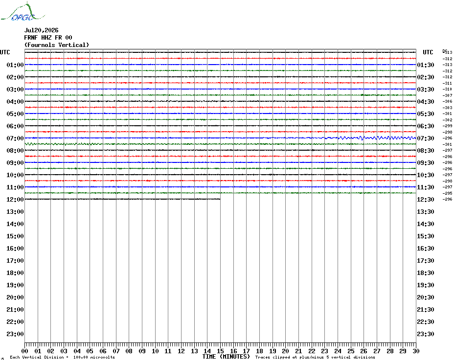Click the -310 offset value

pos(448,89)
